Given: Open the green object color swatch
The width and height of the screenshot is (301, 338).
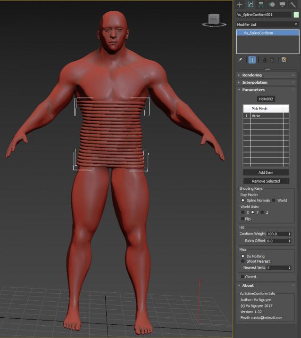Looking at the screenshot, I should (296, 15).
